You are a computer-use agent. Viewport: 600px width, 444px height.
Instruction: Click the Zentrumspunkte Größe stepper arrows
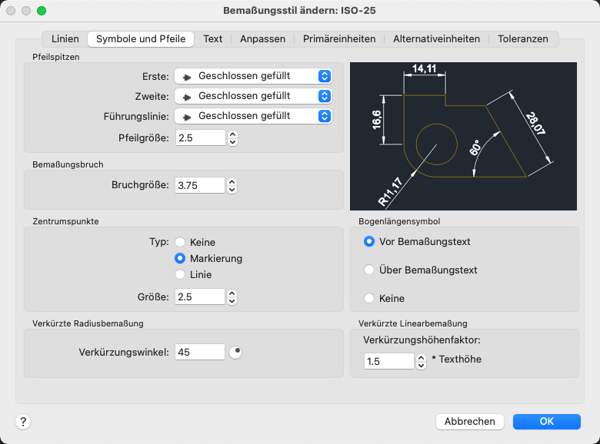point(233,297)
